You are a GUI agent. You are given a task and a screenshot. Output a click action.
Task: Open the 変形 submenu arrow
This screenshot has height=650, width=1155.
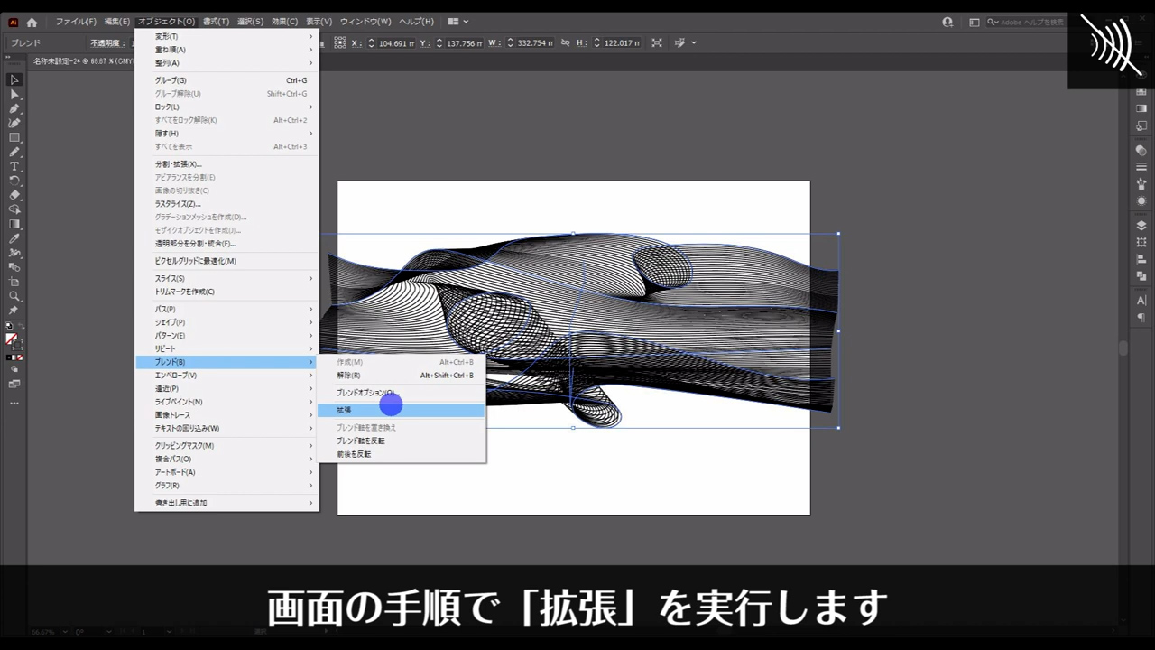310,36
